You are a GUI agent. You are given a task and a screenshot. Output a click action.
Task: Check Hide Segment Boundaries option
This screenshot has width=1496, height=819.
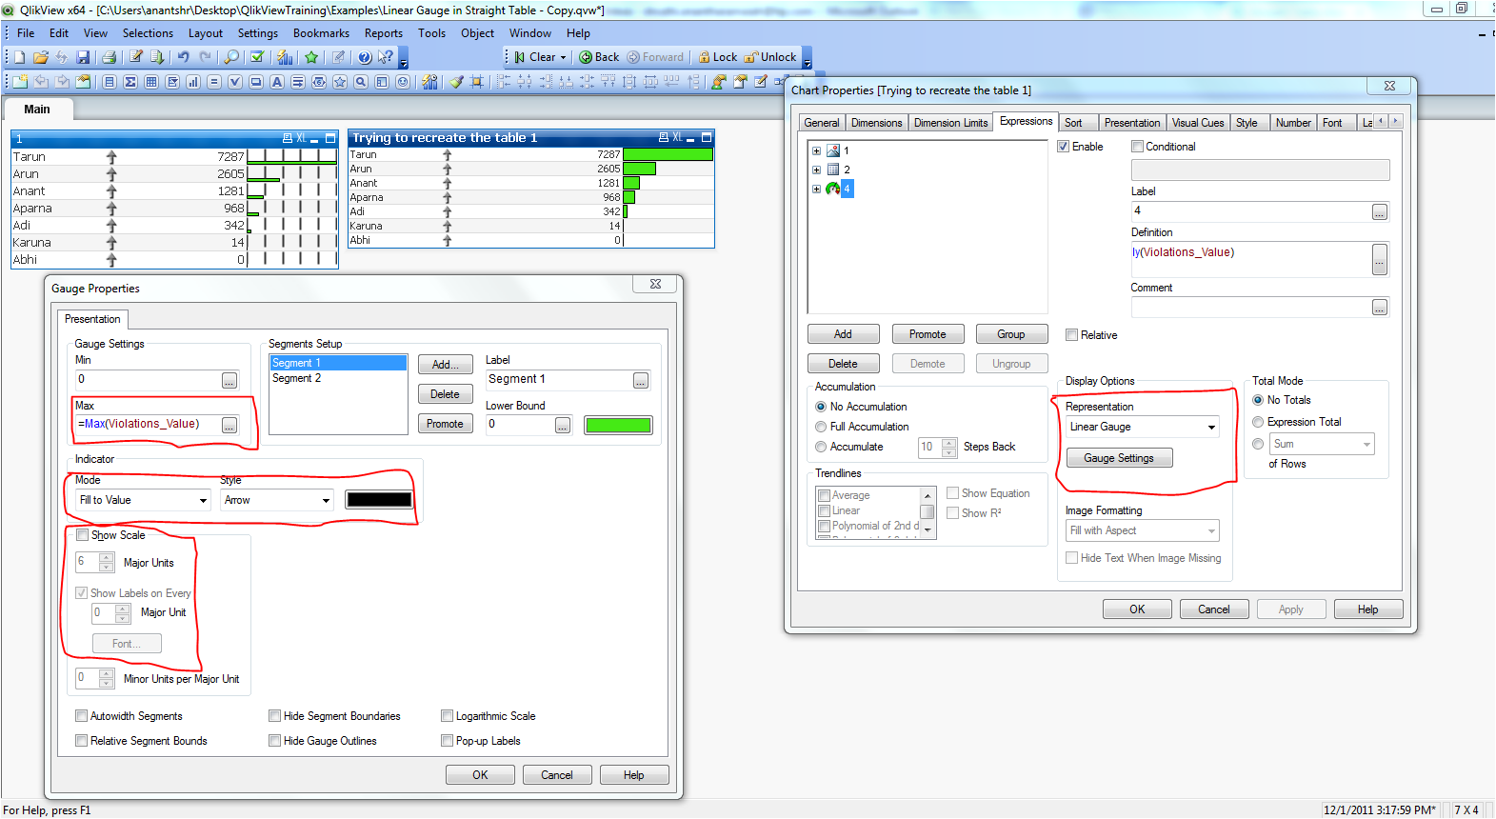274,716
